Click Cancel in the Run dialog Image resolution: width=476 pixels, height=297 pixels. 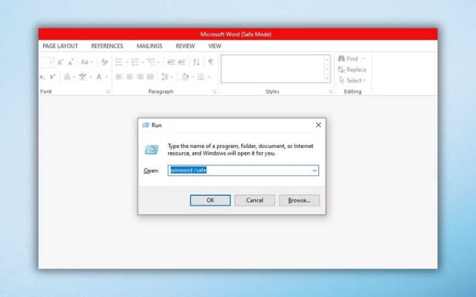pyautogui.click(x=255, y=200)
